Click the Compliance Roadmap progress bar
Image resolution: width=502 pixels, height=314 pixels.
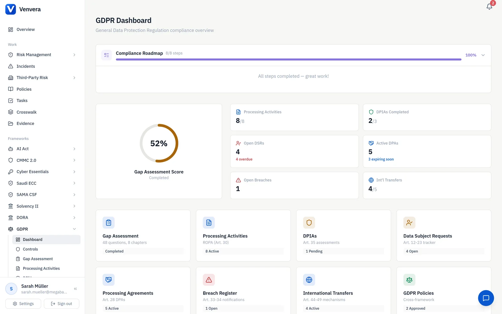coord(289,59)
